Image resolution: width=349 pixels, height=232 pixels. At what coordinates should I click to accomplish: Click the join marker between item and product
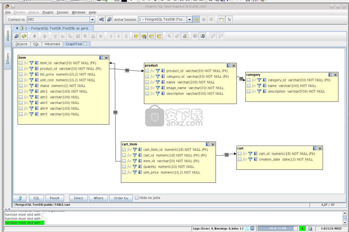tap(127, 70)
